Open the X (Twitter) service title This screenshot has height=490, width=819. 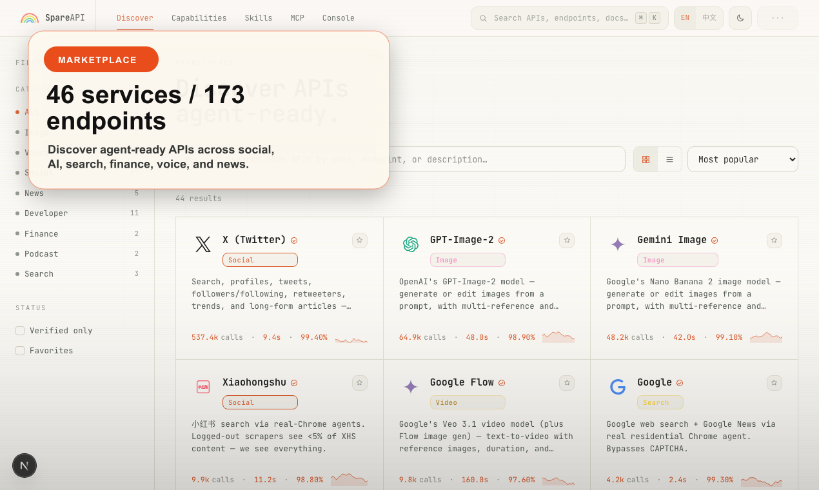pyautogui.click(x=254, y=240)
